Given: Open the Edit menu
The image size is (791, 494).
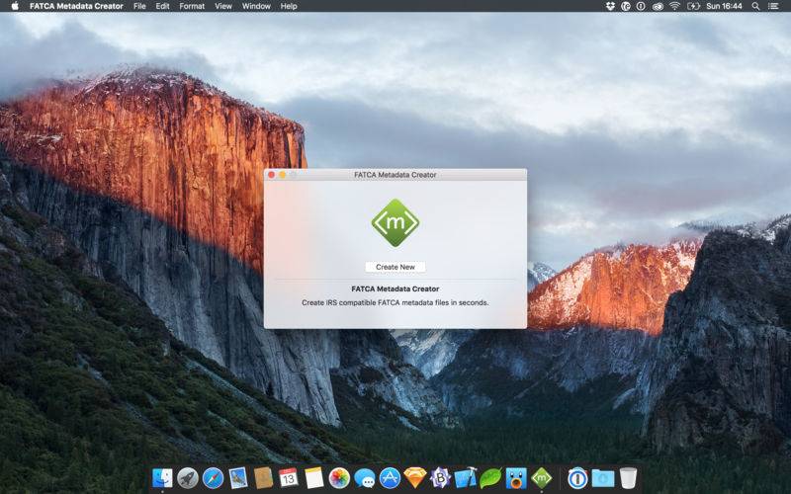Looking at the screenshot, I should (162, 6).
